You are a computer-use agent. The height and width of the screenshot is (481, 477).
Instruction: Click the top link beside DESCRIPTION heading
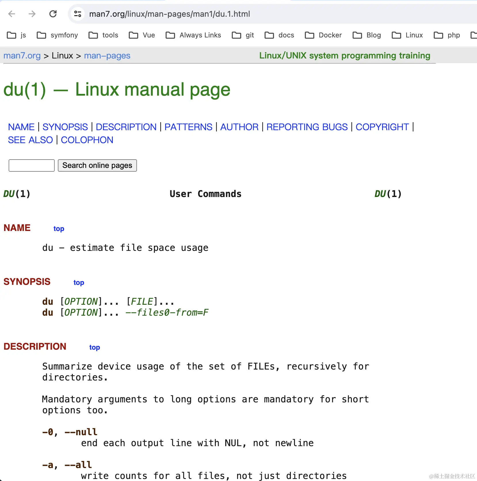click(x=95, y=347)
